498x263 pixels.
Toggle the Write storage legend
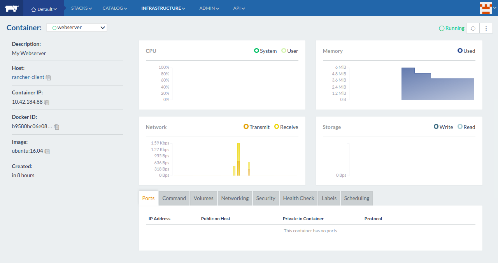pos(444,127)
